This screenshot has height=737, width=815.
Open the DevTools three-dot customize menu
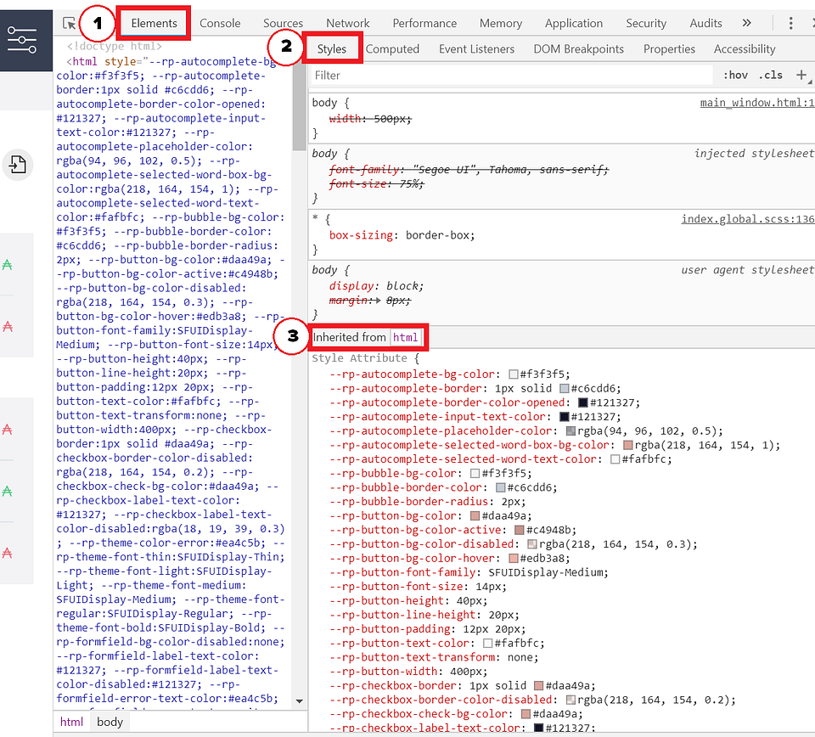click(790, 23)
